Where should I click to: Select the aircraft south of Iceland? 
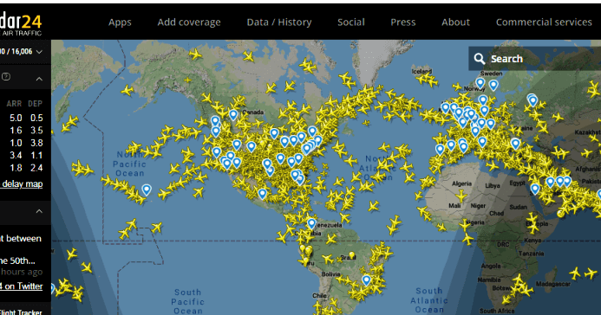pyautogui.click(x=427, y=80)
